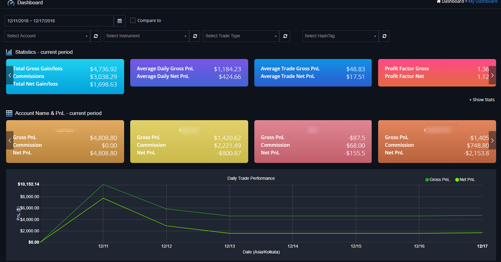The width and height of the screenshot is (501, 262).
Task: Click the Profit Factor Gross card
Action: pos(437,73)
